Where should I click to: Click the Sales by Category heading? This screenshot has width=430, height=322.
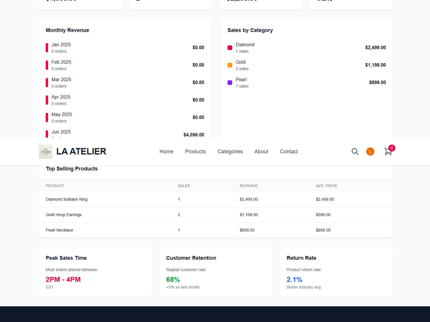point(250,30)
